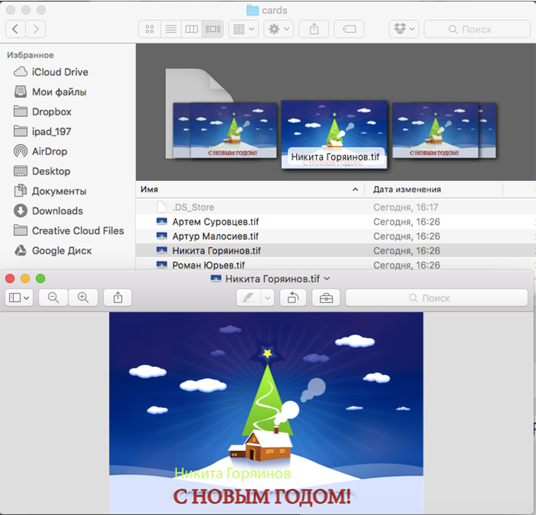Image resolution: width=536 pixels, height=515 pixels.
Task: Click the left Cover Flow card thumbnail
Action: pos(233,130)
